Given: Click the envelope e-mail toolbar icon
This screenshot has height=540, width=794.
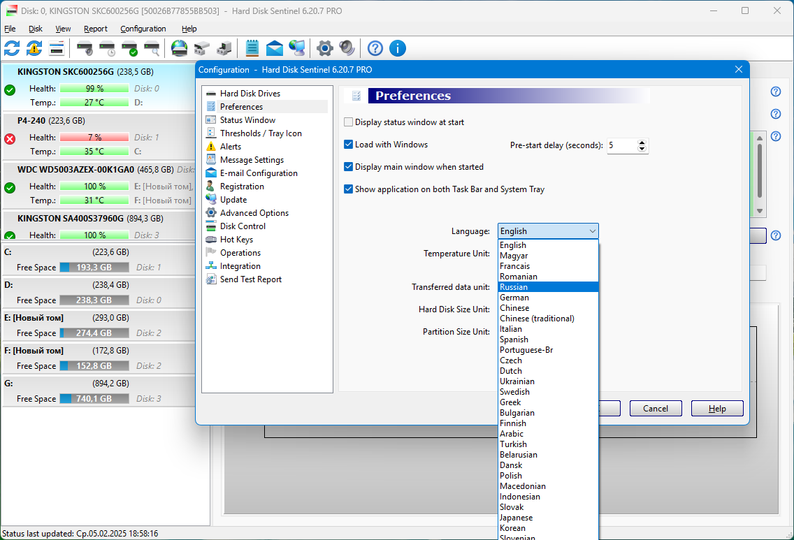Looking at the screenshot, I should coord(275,48).
